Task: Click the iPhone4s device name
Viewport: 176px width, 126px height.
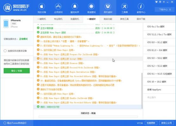Action: [16, 20]
